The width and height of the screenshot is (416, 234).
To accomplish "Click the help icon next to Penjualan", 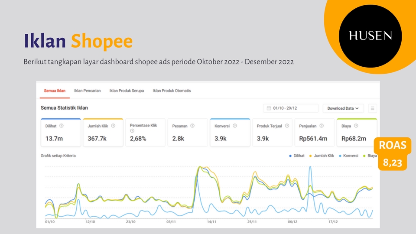I will [322, 126].
